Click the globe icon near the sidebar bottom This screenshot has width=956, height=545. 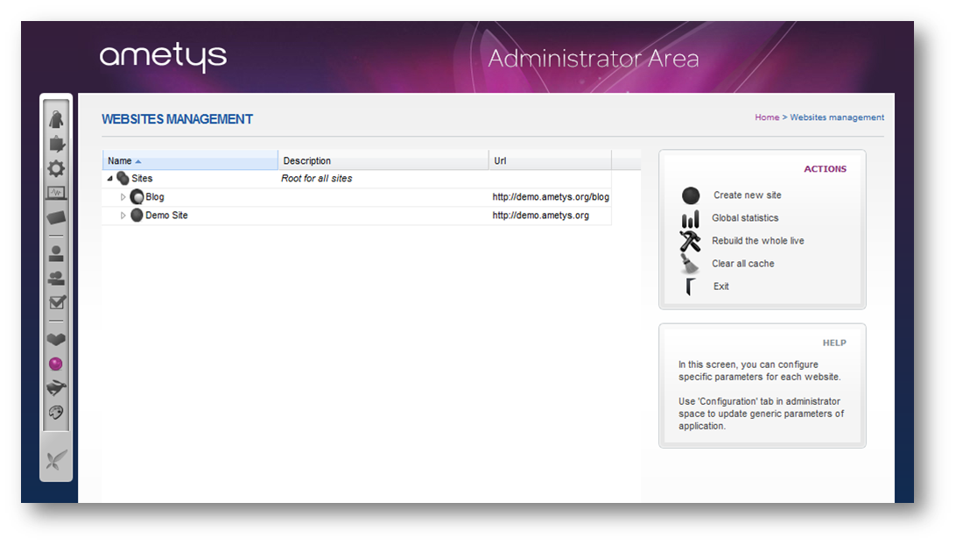55,408
